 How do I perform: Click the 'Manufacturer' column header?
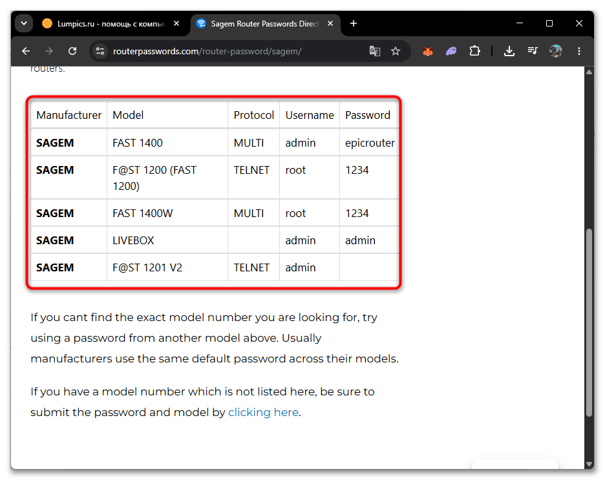[x=69, y=115]
